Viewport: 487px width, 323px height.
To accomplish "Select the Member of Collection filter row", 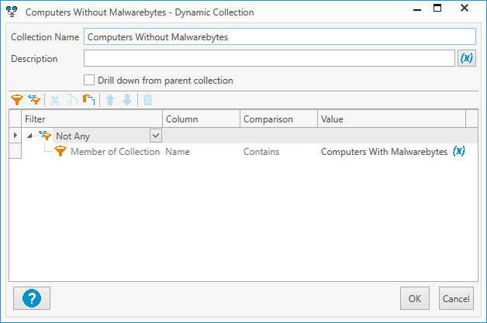I will [x=243, y=151].
